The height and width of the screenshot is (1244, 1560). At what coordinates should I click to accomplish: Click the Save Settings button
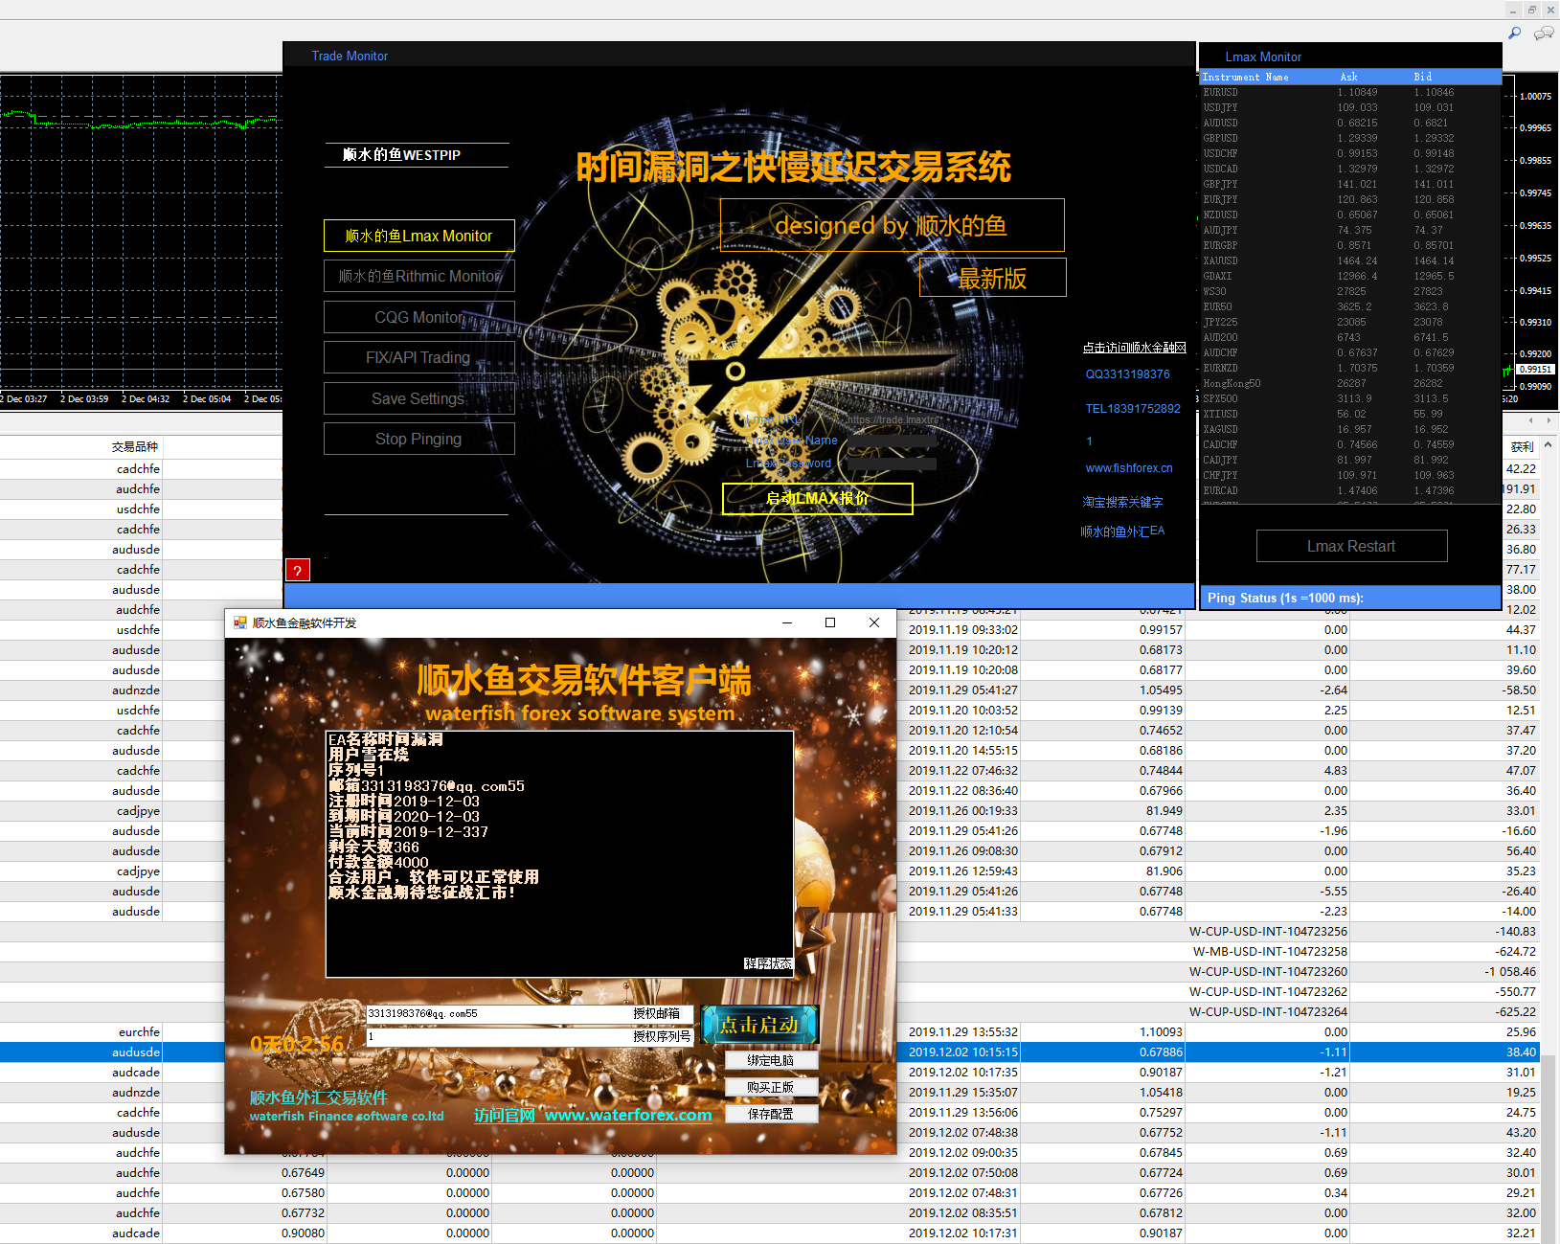click(419, 398)
